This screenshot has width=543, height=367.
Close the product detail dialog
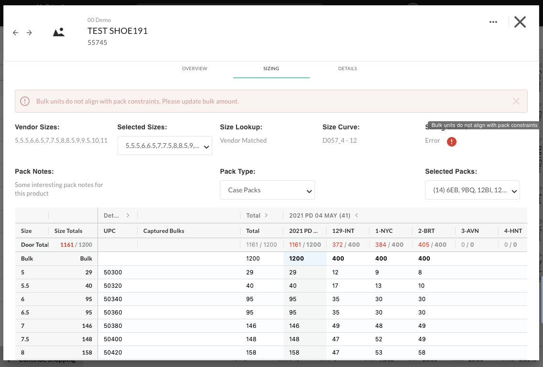click(520, 22)
